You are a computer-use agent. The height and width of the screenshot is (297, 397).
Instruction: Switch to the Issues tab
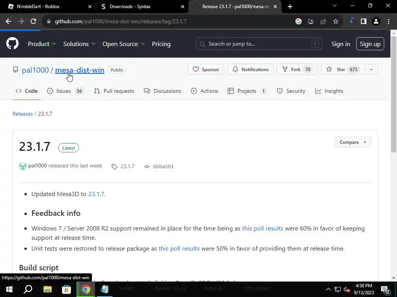66,91
